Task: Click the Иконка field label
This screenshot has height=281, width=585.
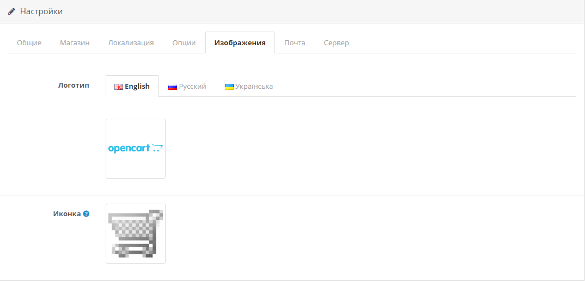Action: [x=66, y=214]
